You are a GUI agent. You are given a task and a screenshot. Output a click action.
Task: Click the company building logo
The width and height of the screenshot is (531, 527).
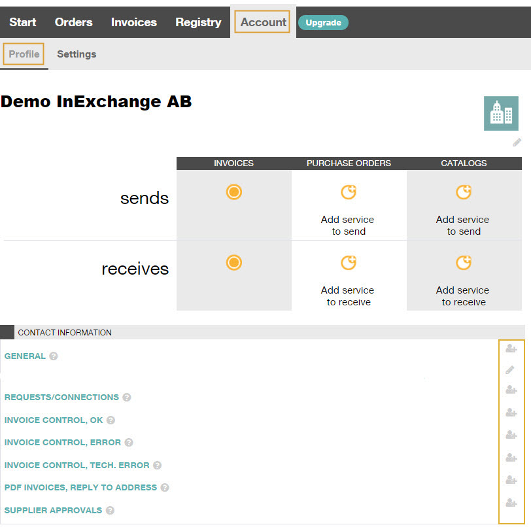coord(501,114)
